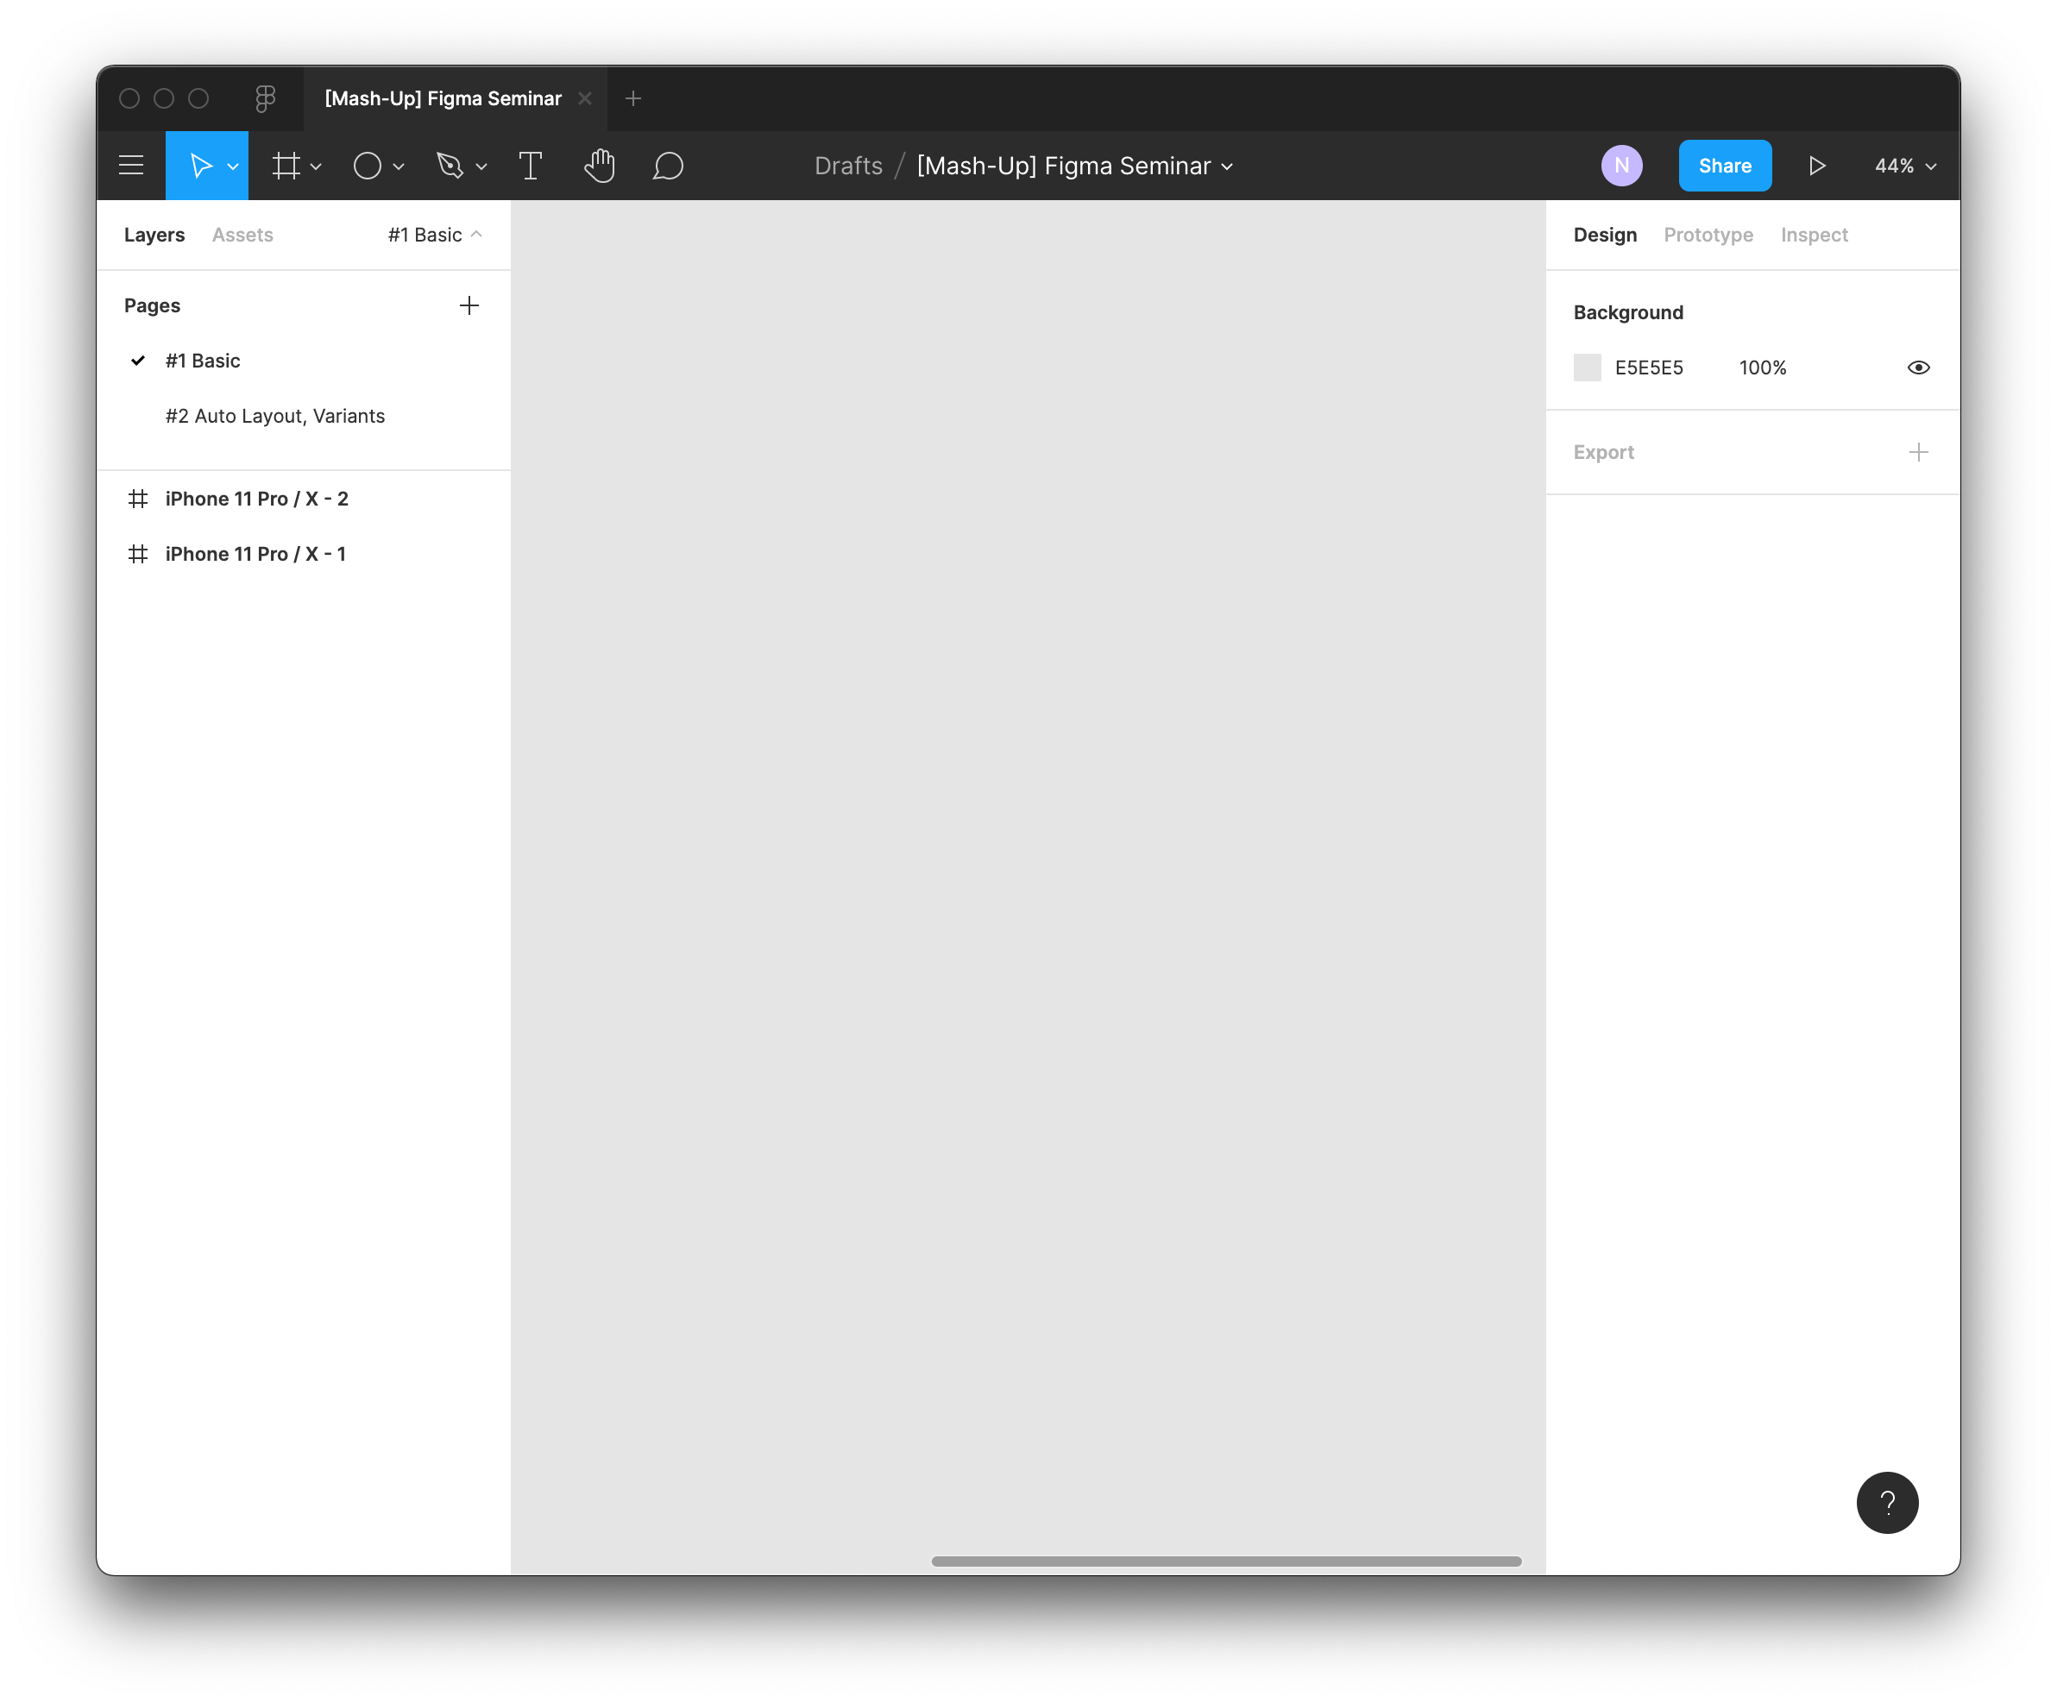2057x1703 pixels.
Task: Select the Ellipse shape tool
Action: 368,166
